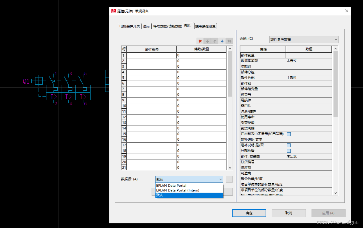Image resolution: width=363 pixels, height=228 pixels.
Task: Click the parts table vertical scrollbar thumb
Action: (230, 74)
